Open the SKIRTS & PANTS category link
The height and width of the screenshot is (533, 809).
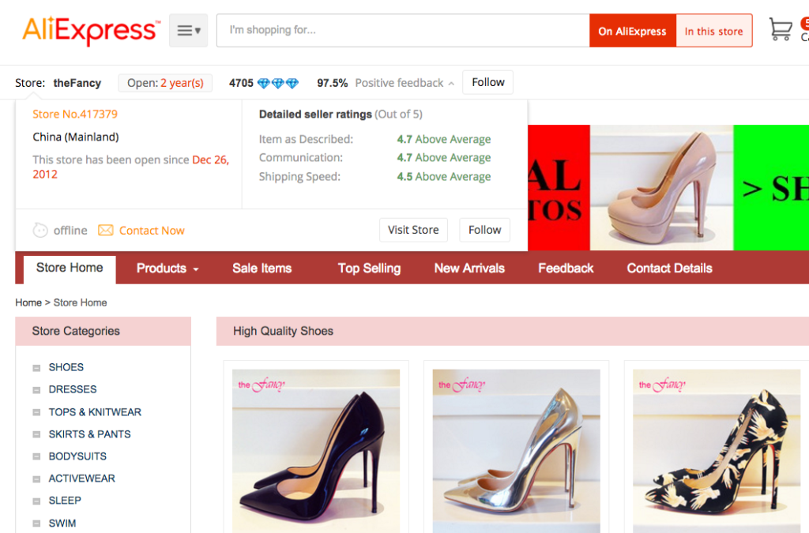(90, 434)
